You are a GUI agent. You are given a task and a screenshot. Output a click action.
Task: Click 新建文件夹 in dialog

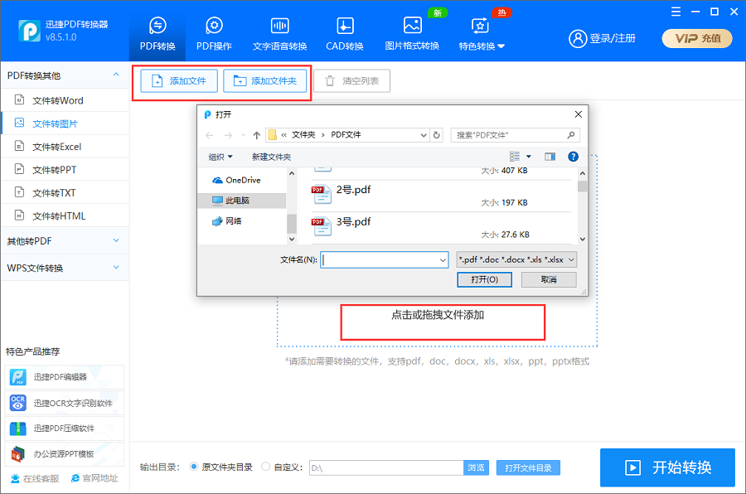coord(271,157)
